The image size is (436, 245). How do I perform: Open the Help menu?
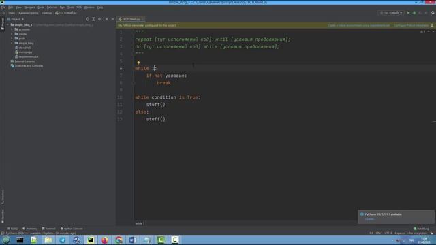(x=100, y=7)
